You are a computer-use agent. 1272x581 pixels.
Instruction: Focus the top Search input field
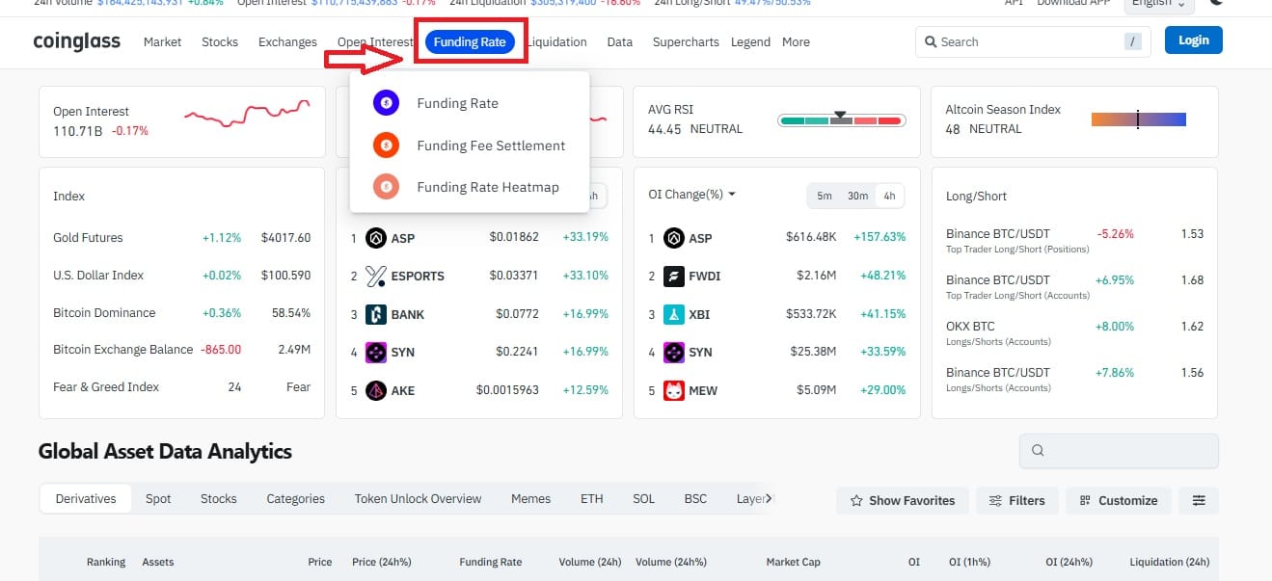(x=1033, y=41)
